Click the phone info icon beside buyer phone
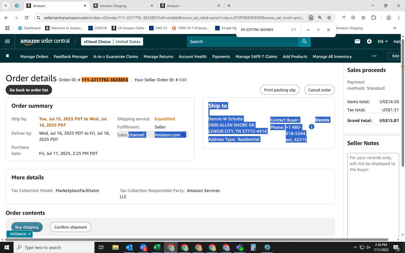The height and width of the screenshot is (253, 405). [x=311, y=127]
